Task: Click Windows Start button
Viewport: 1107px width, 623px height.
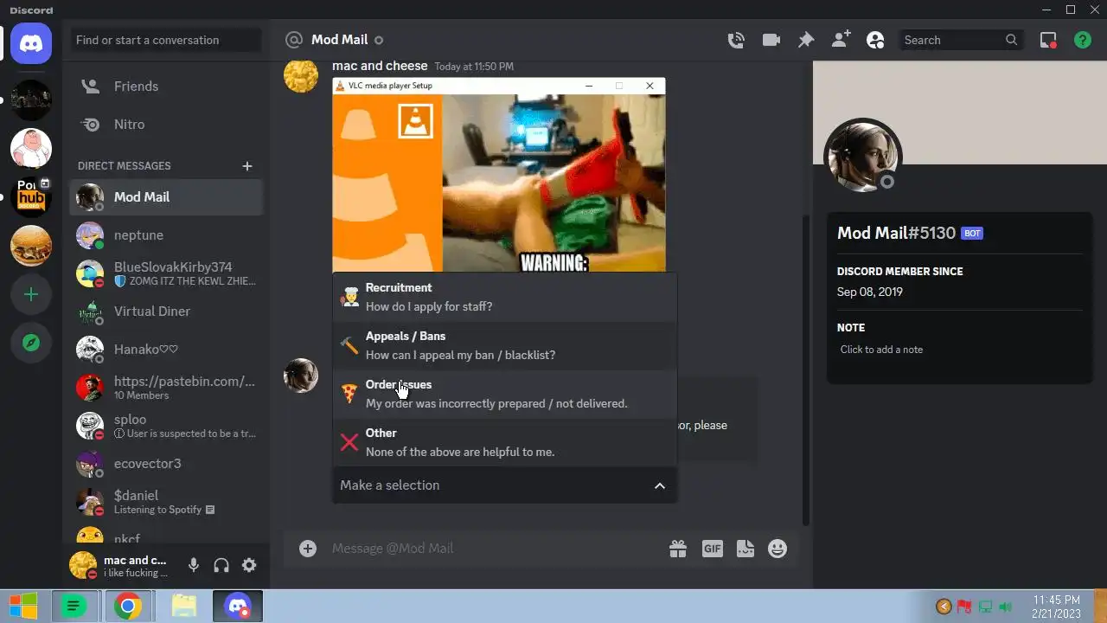Action: click(23, 607)
